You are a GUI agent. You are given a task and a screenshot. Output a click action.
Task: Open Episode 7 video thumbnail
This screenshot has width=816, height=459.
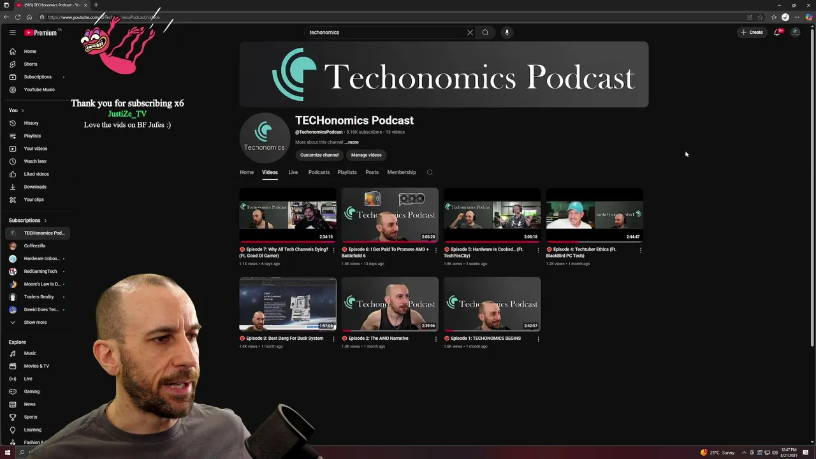[x=288, y=215]
